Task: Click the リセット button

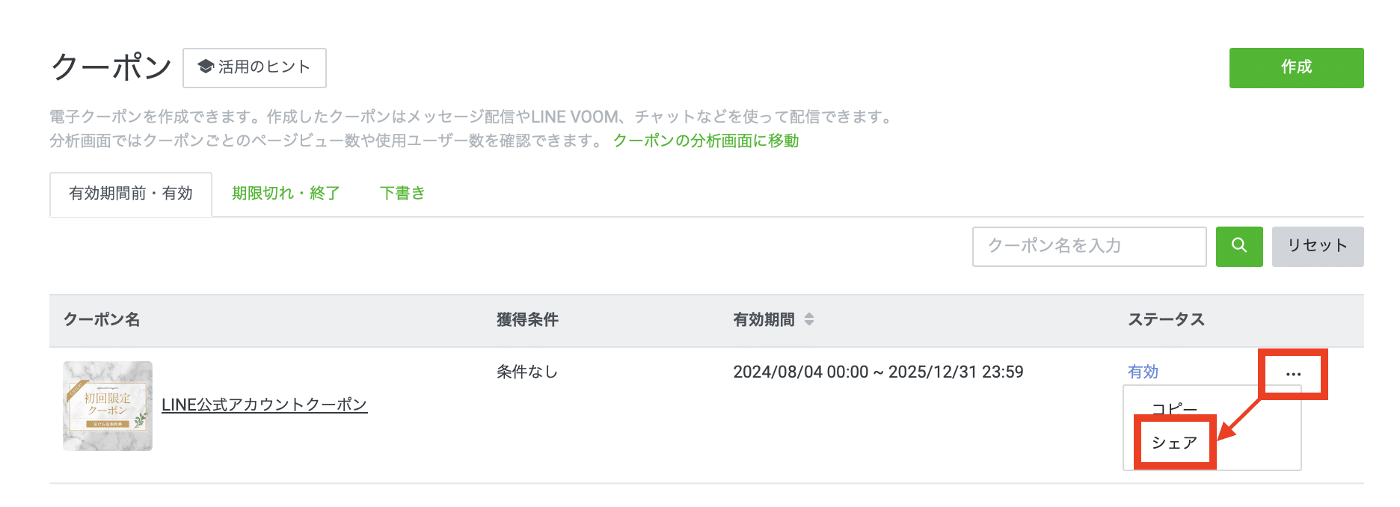Action: pos(1317,246)
